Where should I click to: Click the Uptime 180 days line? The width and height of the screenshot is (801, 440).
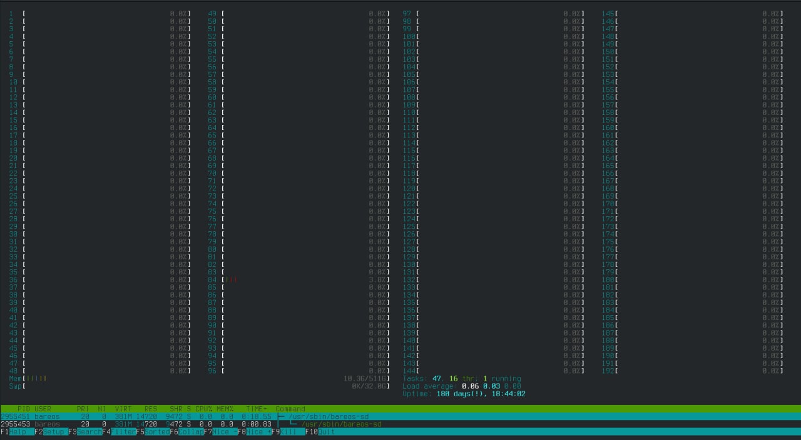(x=464, y=394)
